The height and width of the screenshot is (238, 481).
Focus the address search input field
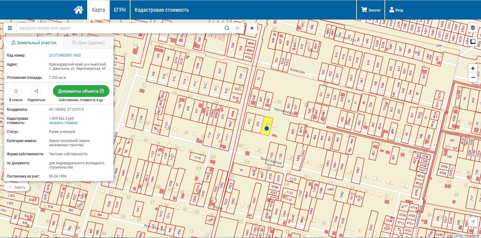click(120, 28)
